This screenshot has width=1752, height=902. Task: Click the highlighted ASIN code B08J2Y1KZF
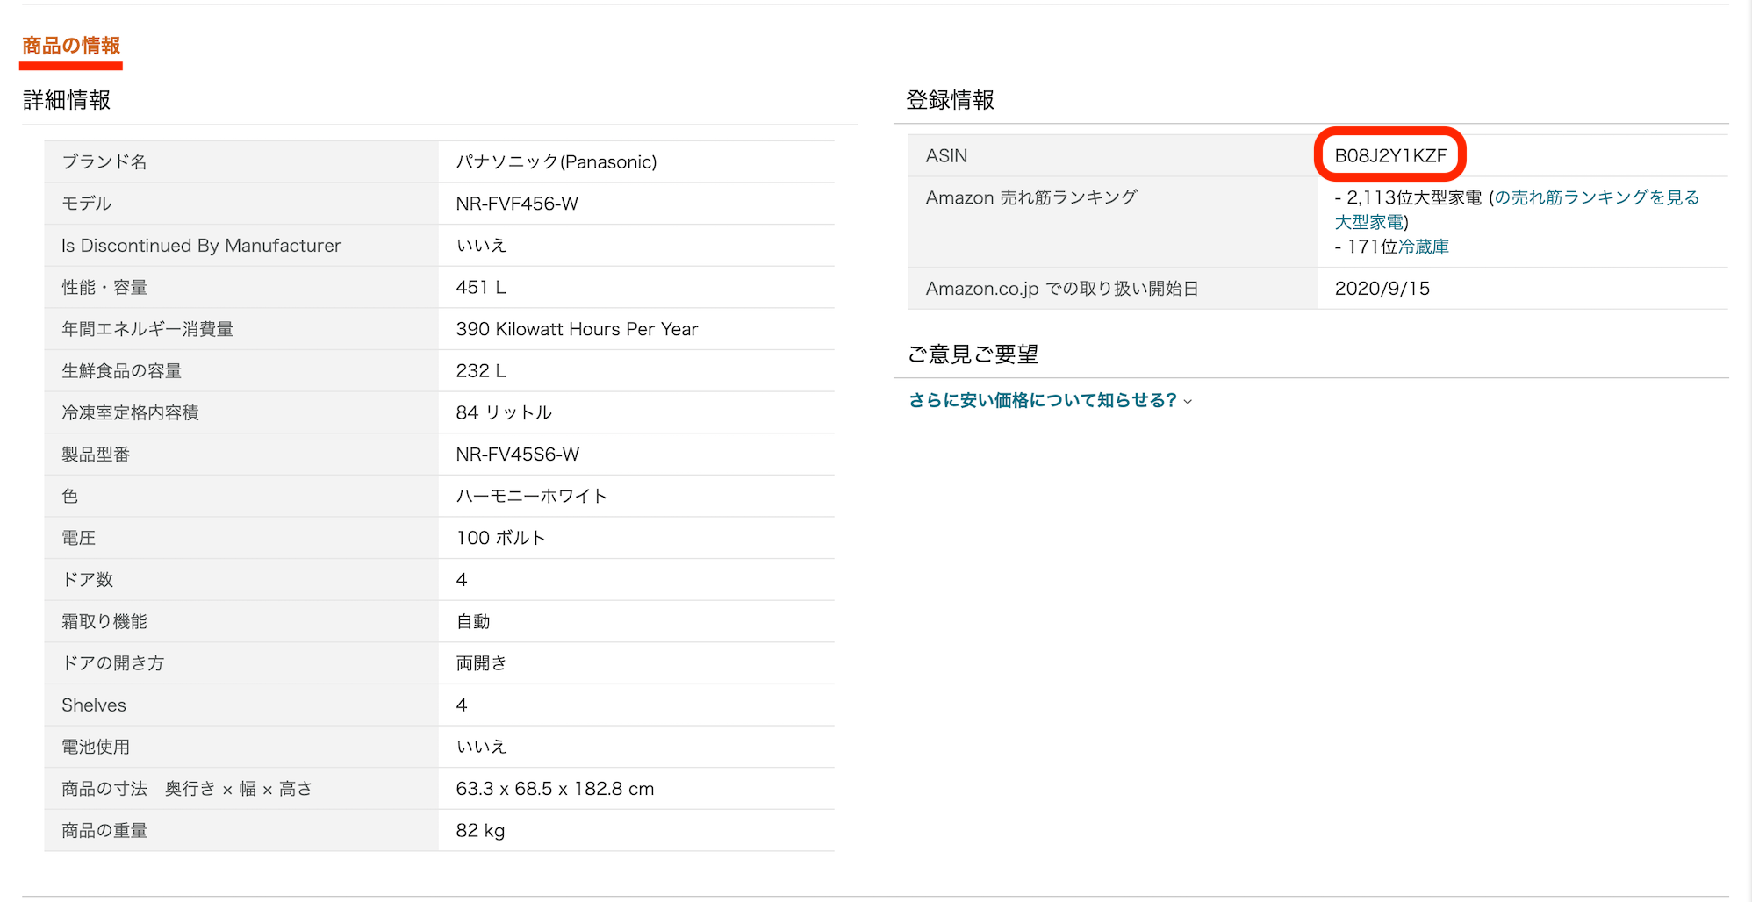click(1389, 155)
